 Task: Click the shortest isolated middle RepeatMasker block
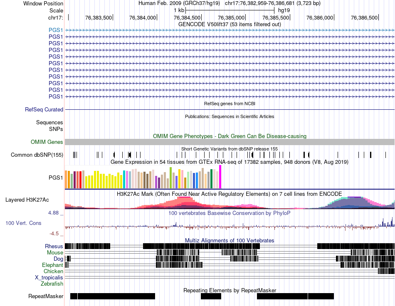click(x=211, y=296)
